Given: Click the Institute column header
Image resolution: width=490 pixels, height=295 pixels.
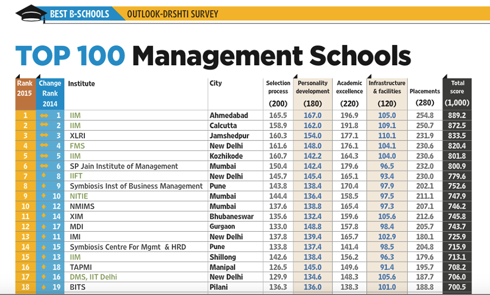Looking at the screenshot, I should (x=82, y=84).
